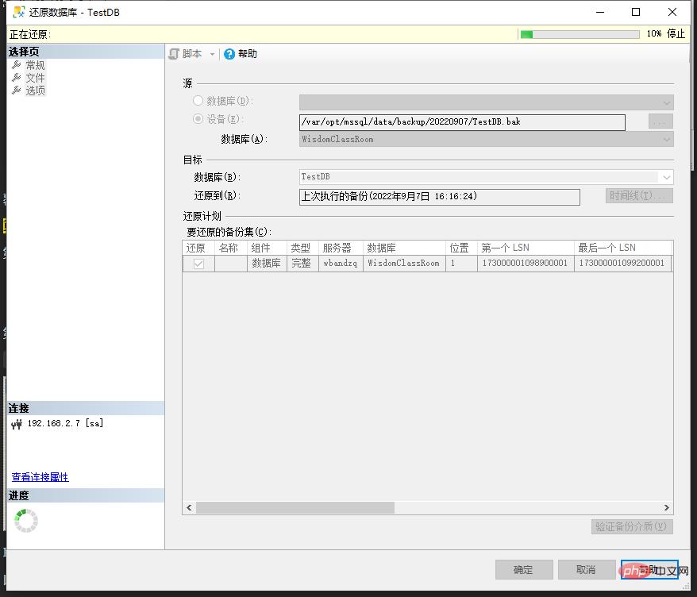Click the horizontal scrollbar right arrow
Image resolution: width=697 pixels, height=597 pixels.
(x=667, y=507)
